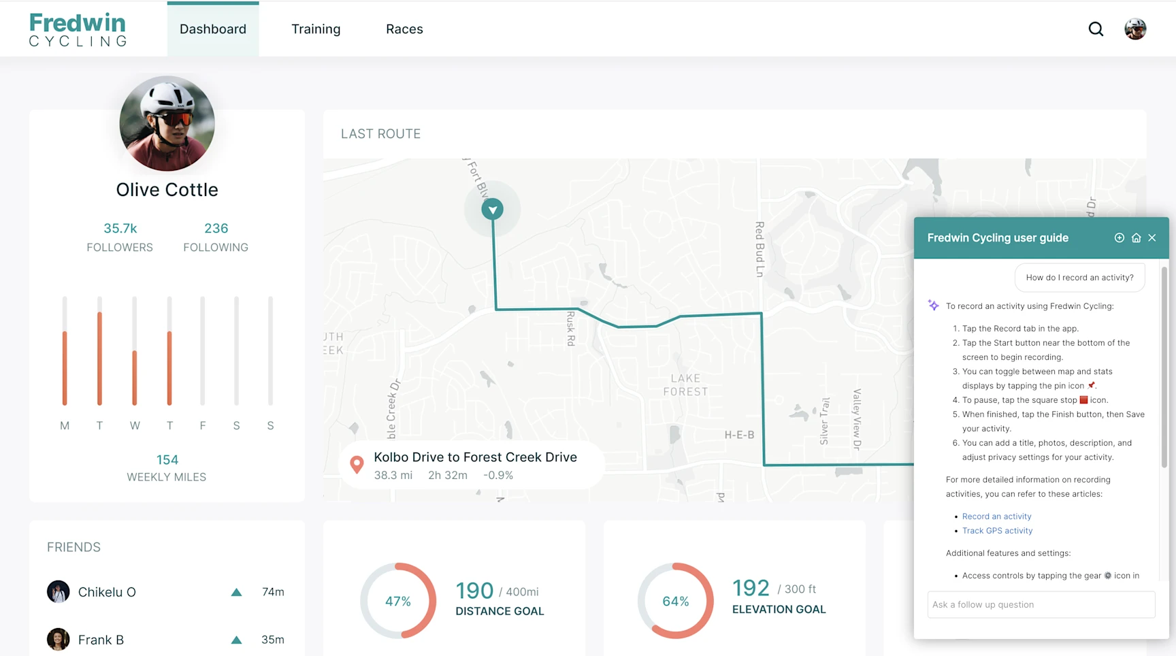Close the Fredwin Cycling user guide panel
The height and width of the screenshot is (656, 1176).
(x=1152, y=237)
